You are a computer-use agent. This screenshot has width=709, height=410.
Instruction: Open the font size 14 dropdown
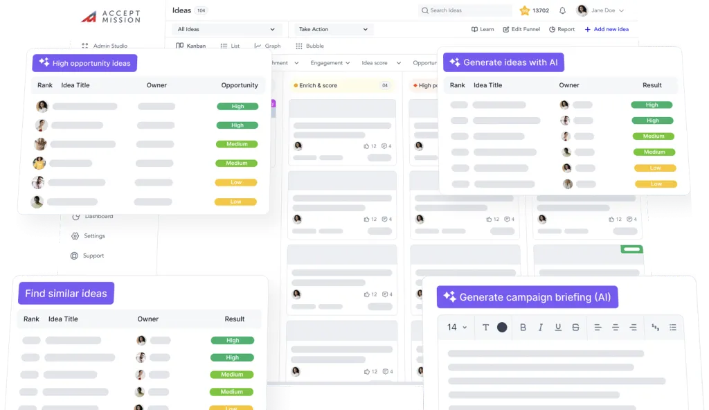[x=456, y=328]
